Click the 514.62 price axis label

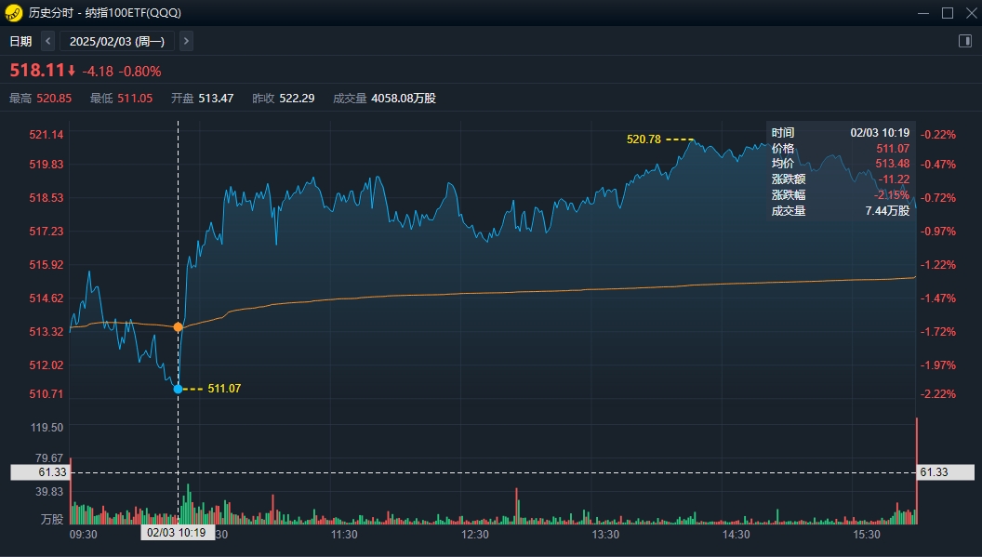46,298
